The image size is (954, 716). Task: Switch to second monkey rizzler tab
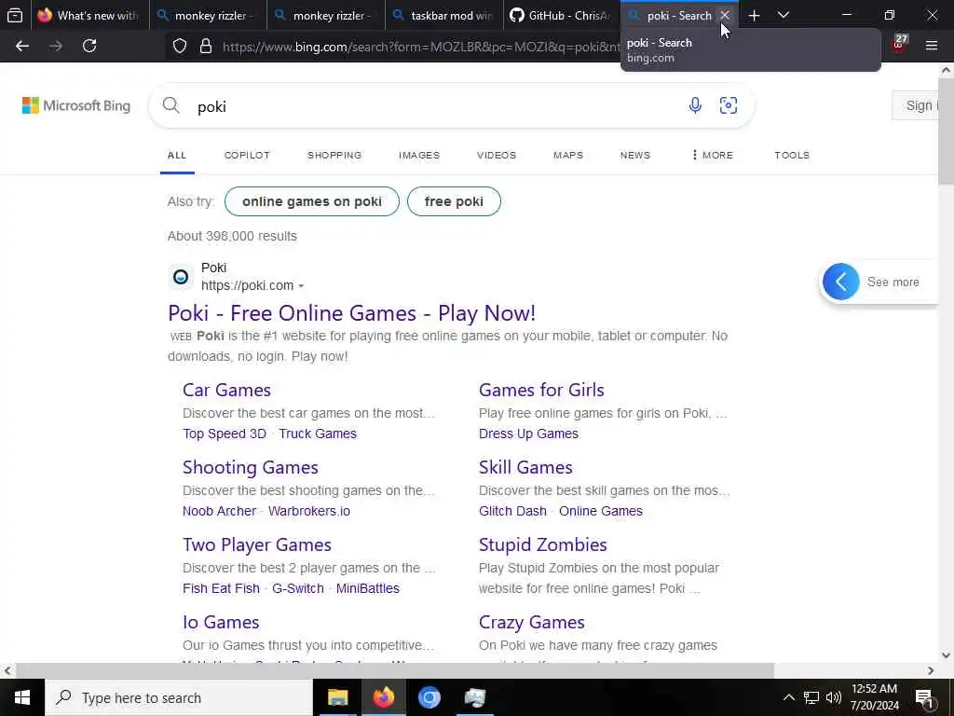click(325, 15)
